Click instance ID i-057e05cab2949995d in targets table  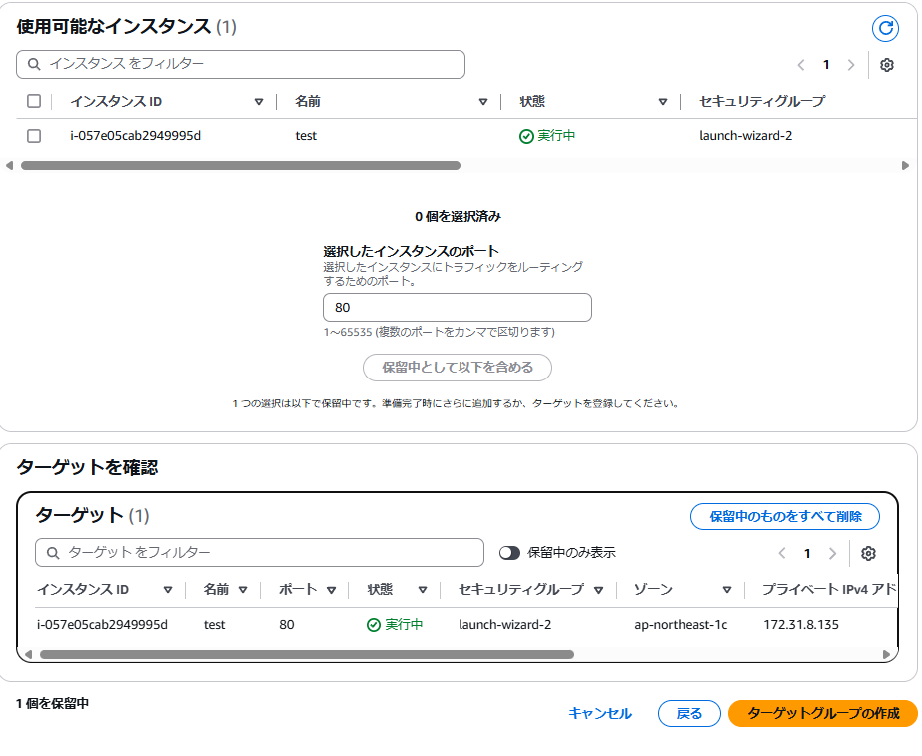(102, 625)
